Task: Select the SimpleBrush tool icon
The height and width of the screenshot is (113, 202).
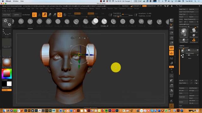Action: pos(194,40)
